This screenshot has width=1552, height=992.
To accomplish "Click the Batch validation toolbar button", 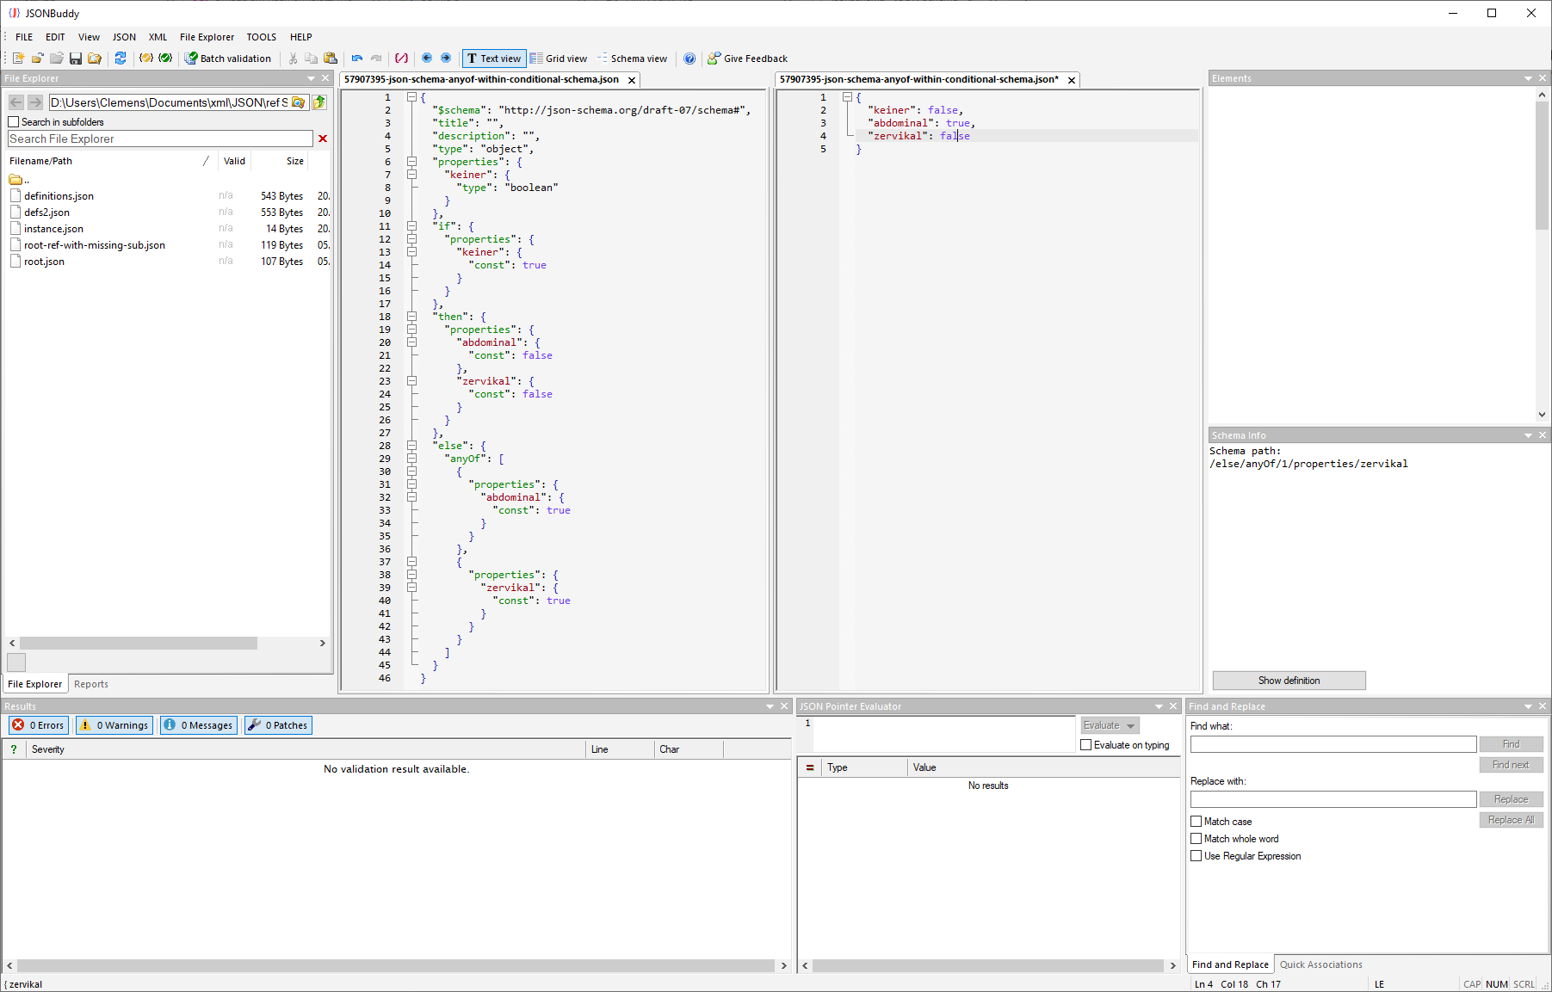I will click(x=228, y=59).
